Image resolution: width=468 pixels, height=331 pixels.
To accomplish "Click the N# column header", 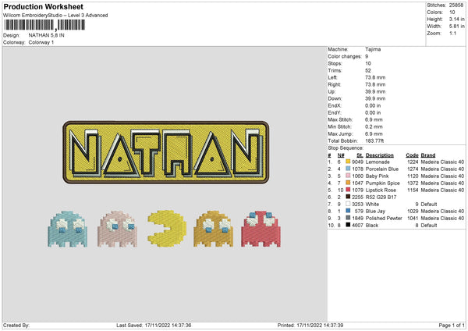I will tap(341, 155).
